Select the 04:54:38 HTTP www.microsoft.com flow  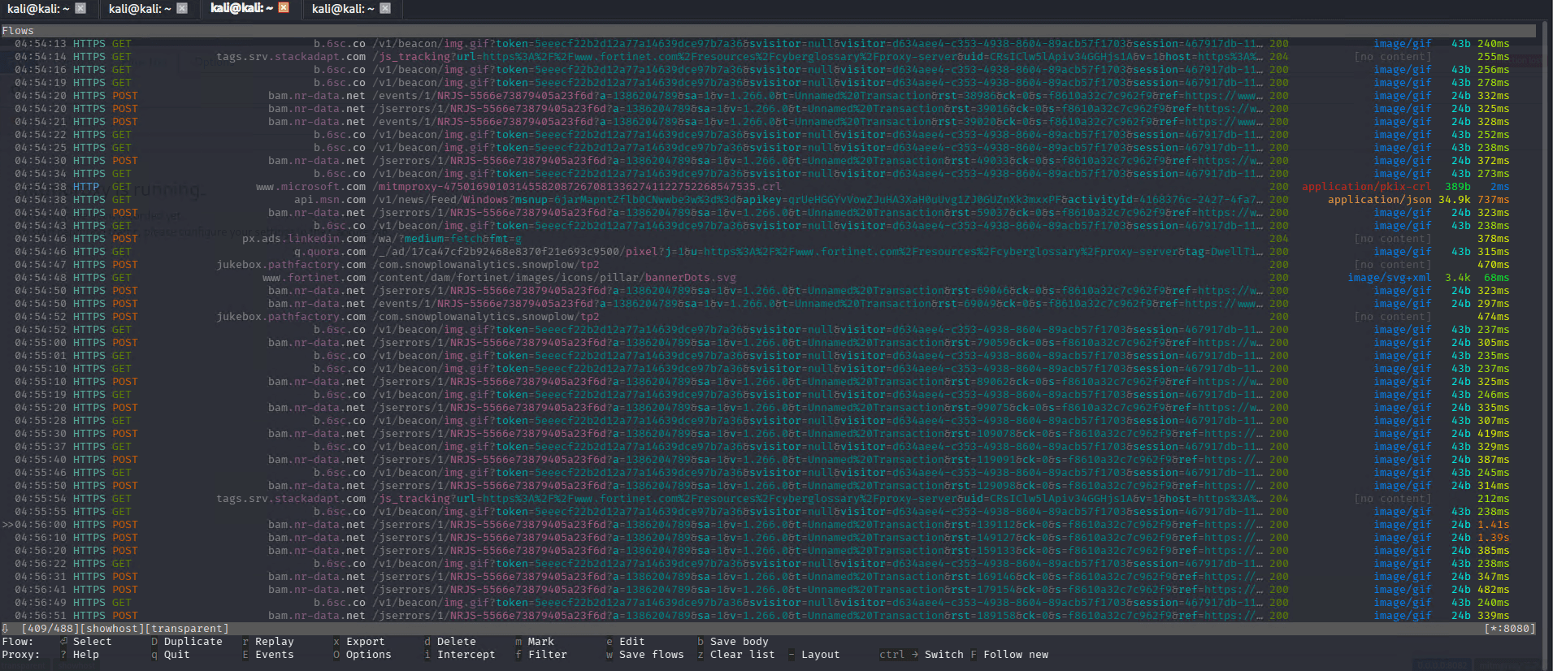click(768, 187)
